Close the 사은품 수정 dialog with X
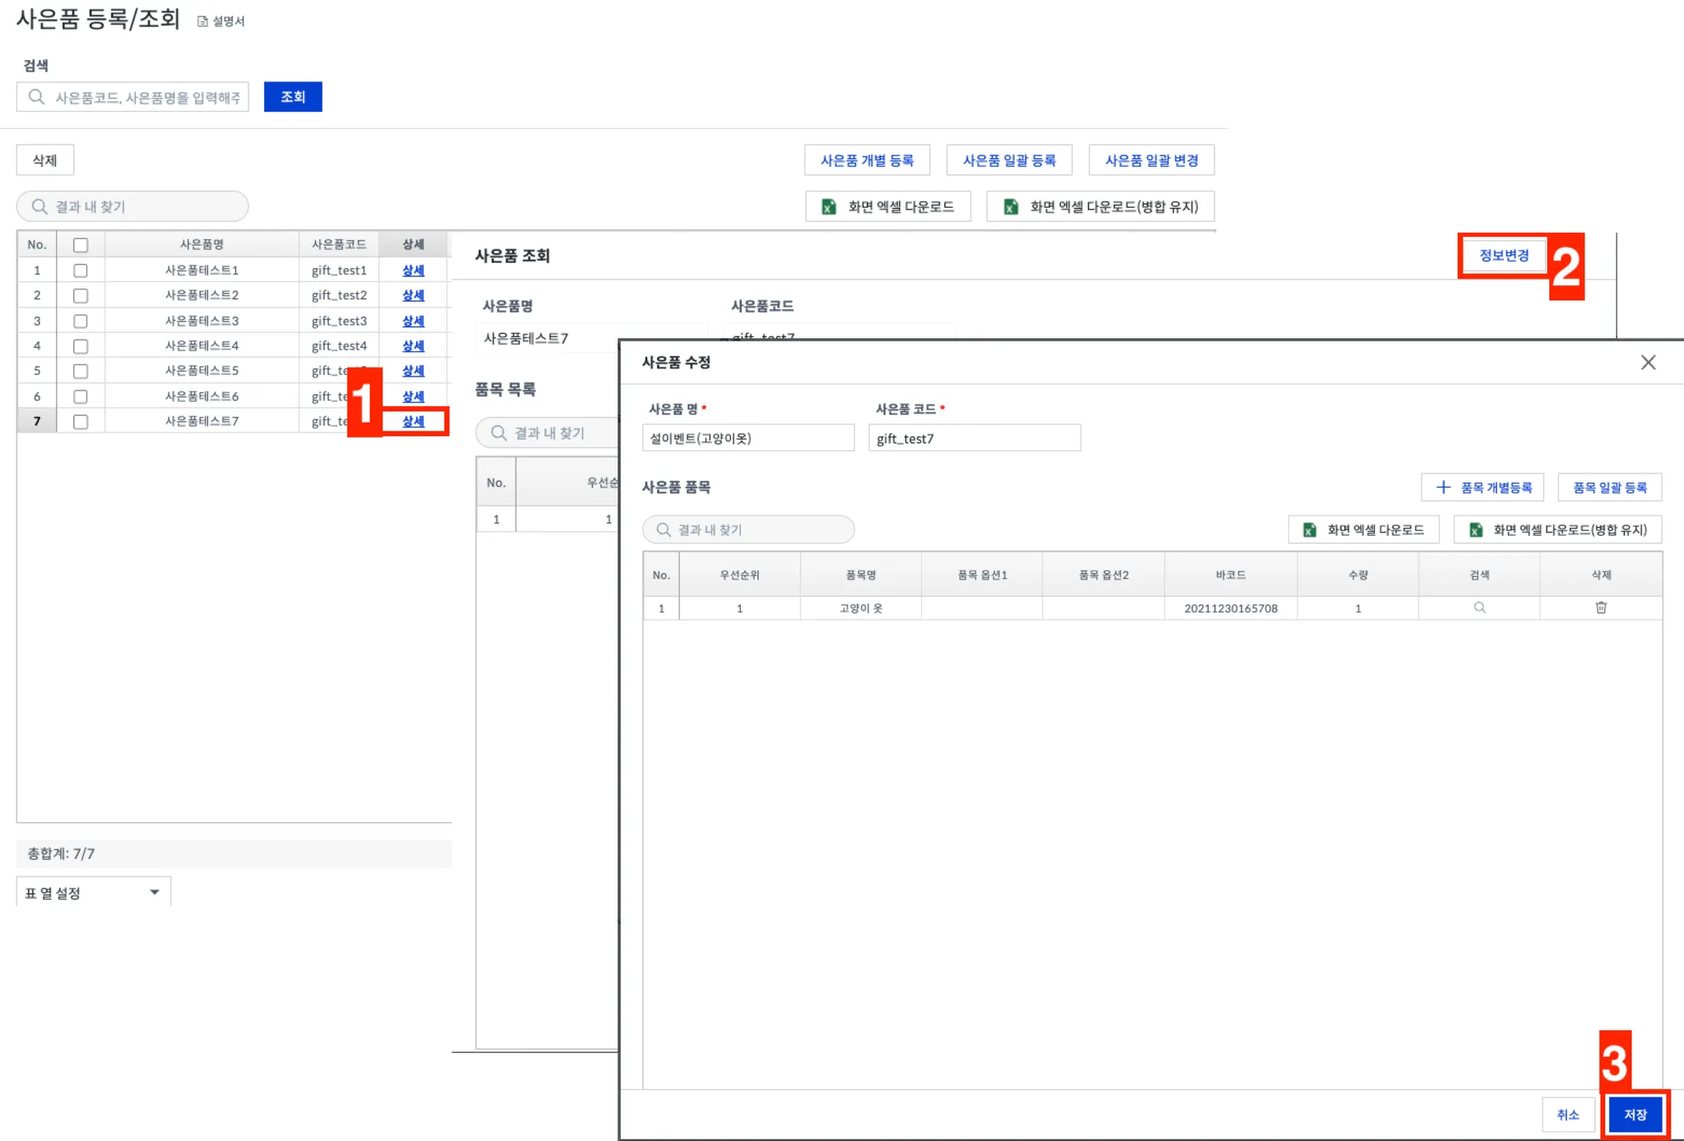Screen dimensions: 1684x1141 (1648, 363)
